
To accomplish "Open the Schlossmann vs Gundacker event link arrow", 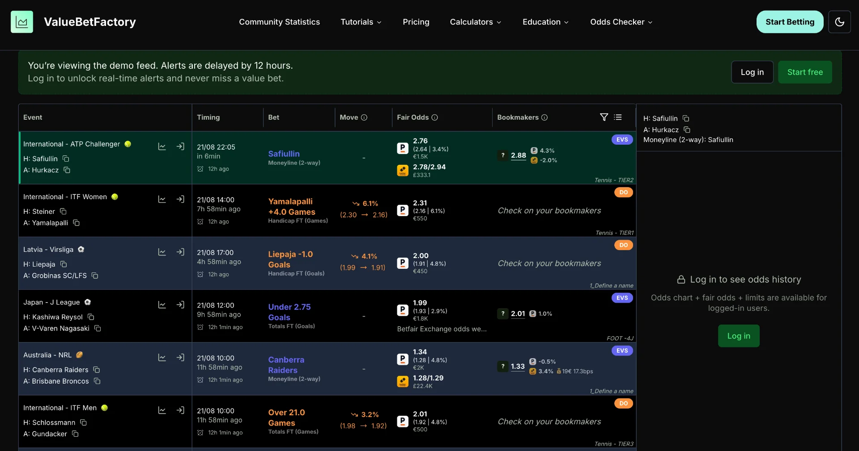I will pyautogui.click(x=180, y=410).
